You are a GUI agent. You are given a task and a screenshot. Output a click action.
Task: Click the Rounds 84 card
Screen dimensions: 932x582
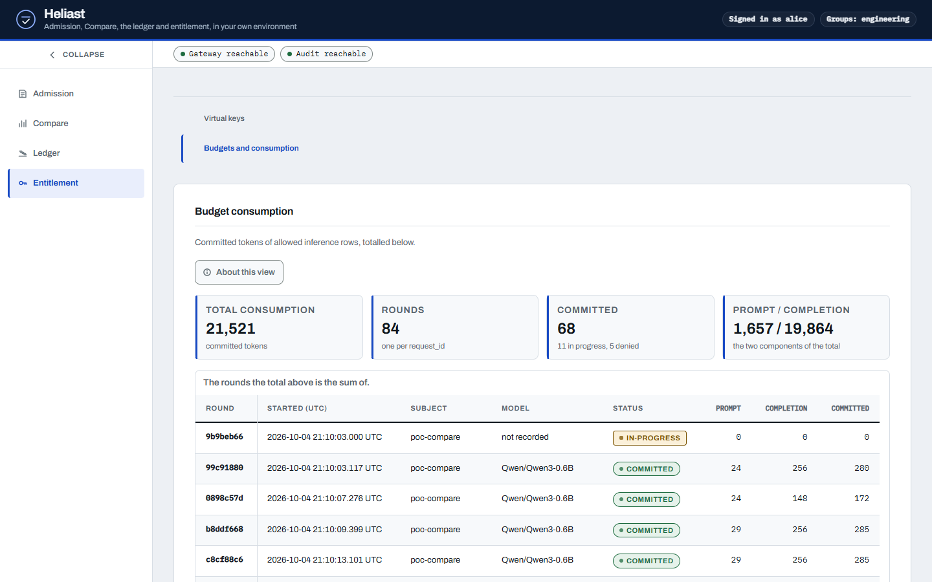click(x=455, y=327)
